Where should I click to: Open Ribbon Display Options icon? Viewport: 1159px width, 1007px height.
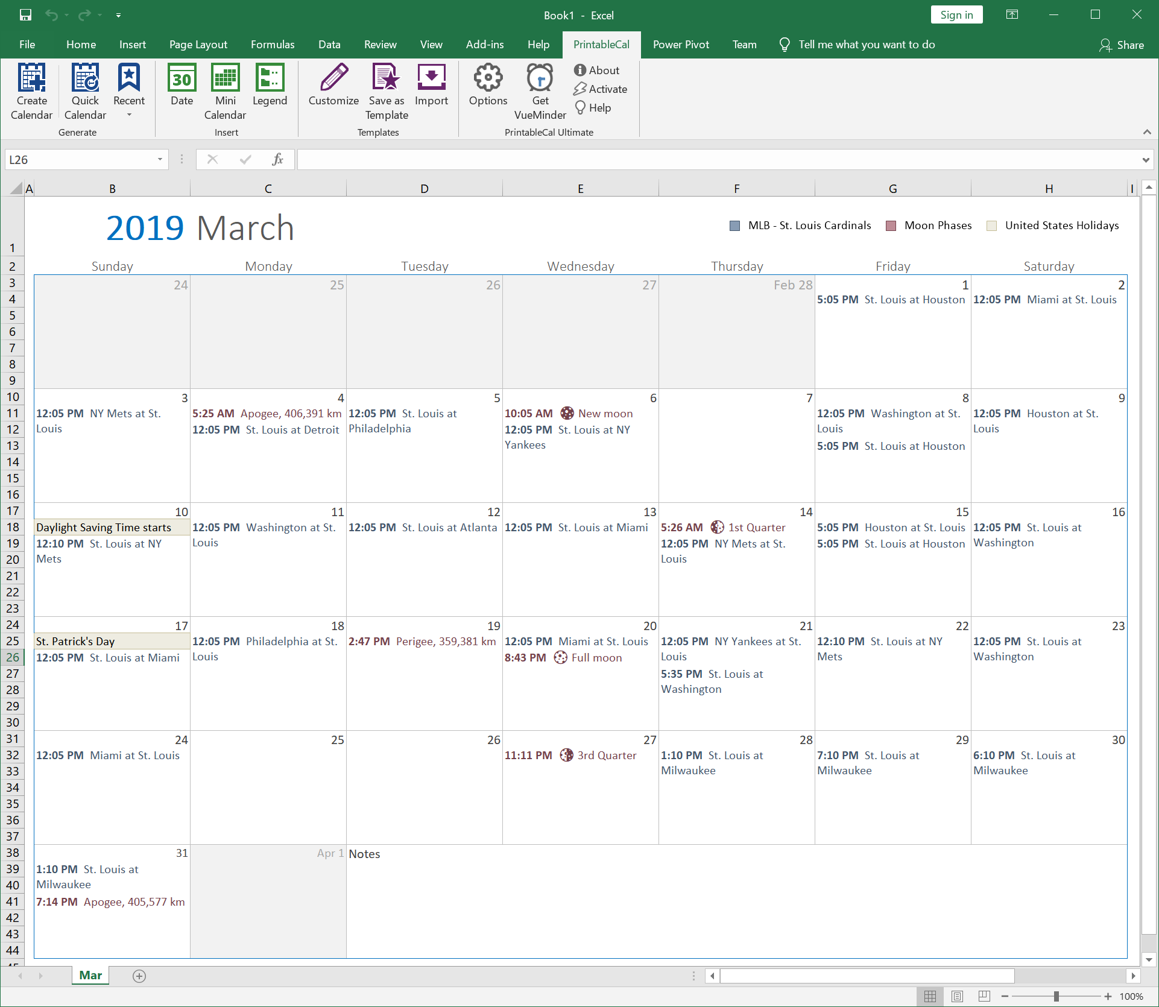1012,14
